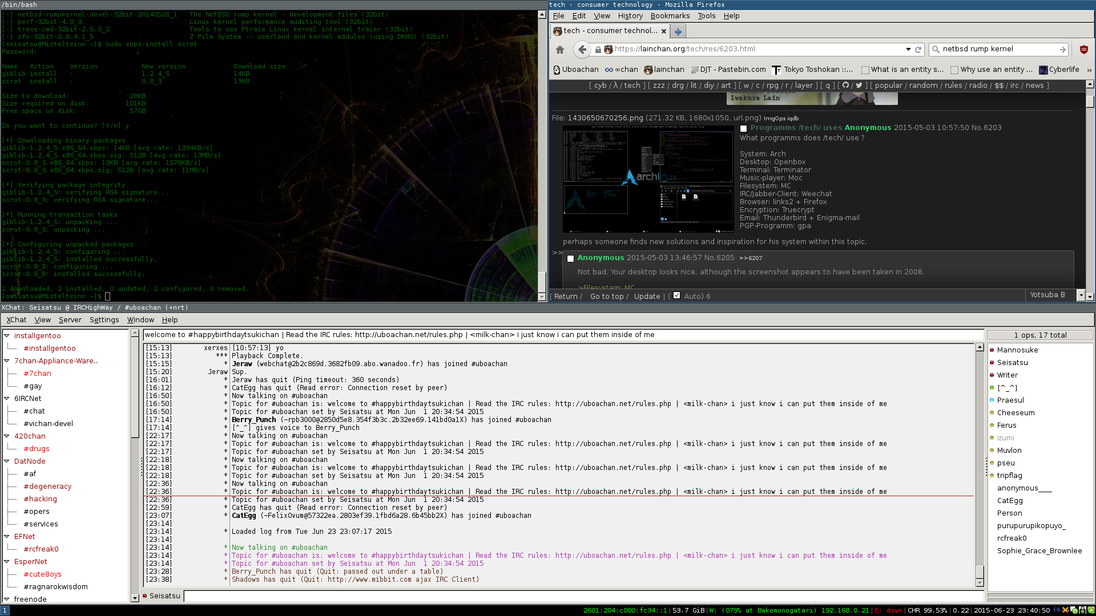
Task: Click the green circle tray icon
Action: 1073,610
